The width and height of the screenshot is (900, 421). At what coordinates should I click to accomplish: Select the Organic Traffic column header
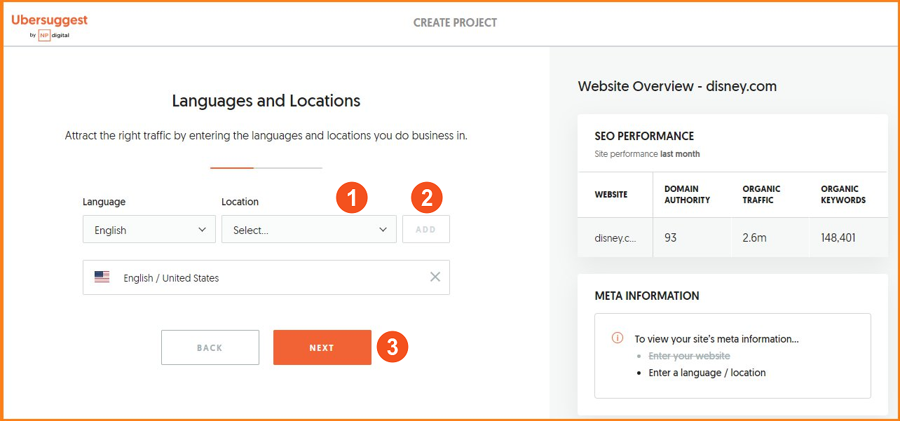[x=761, y=195]
